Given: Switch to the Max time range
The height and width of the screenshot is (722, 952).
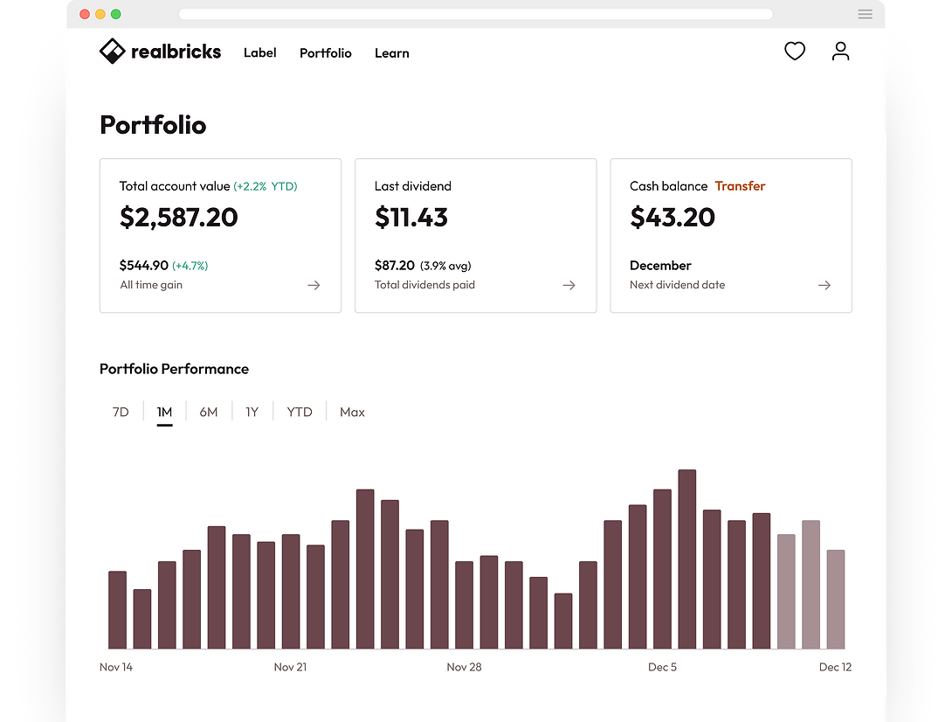Looking at the screenshot, I should coord(351,412).
